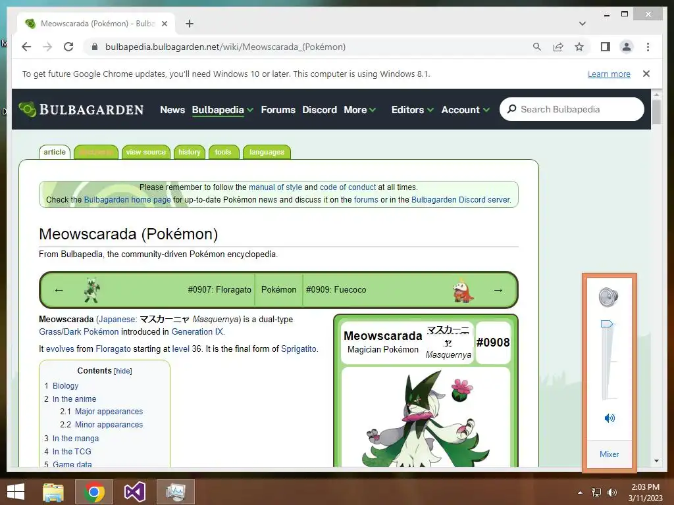
Task: Select the tools tab
Action: (223, 152)
